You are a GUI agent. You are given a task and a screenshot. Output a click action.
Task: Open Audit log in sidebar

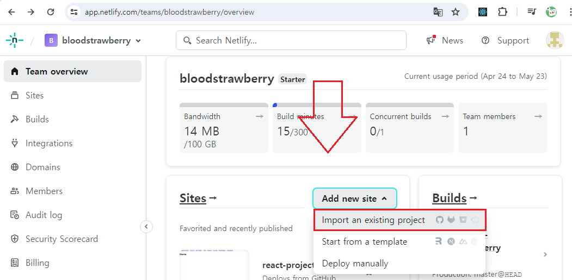[72, 215]
